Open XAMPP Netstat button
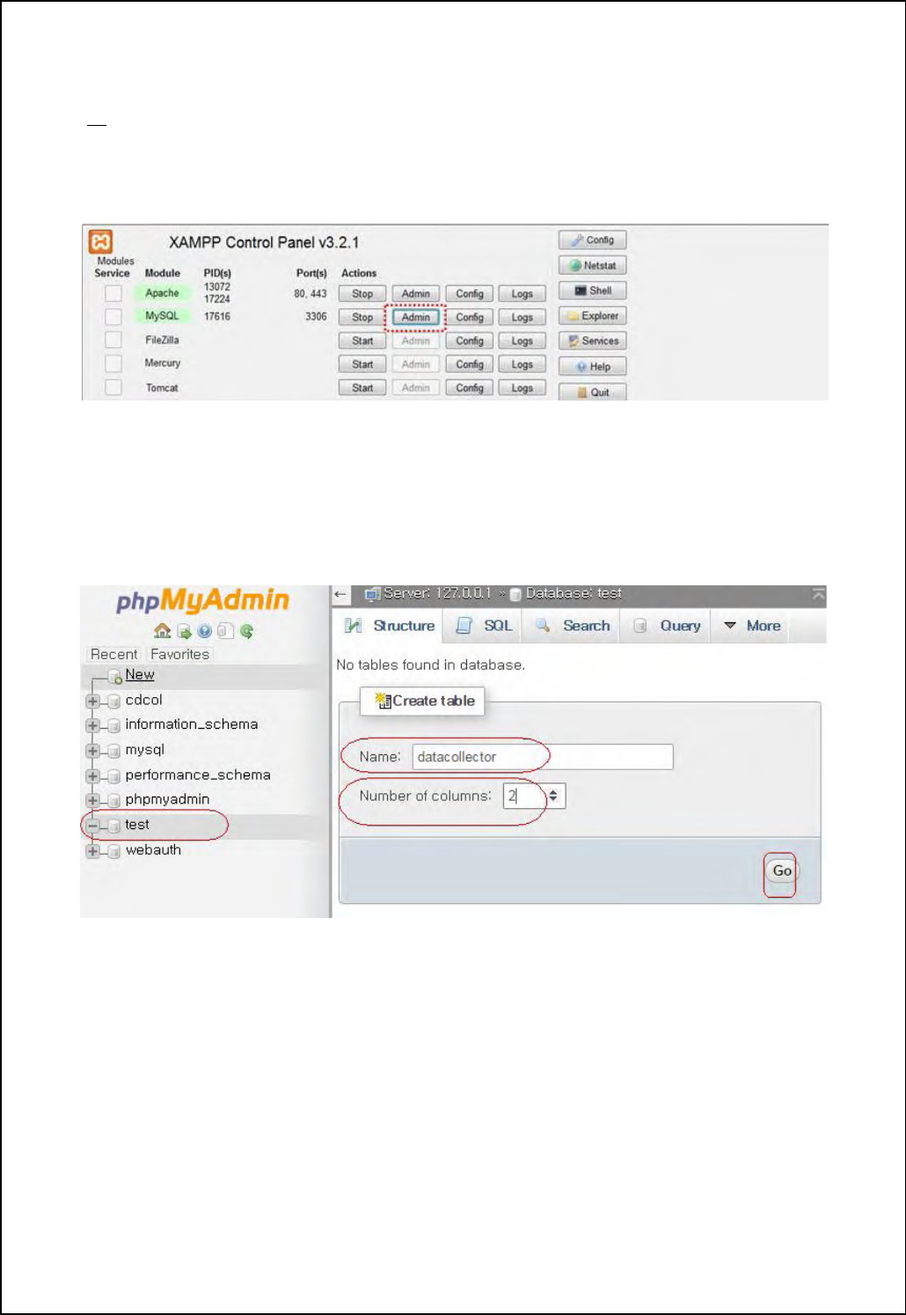This screenshot has height=1315, width=906. pos(593,265)
